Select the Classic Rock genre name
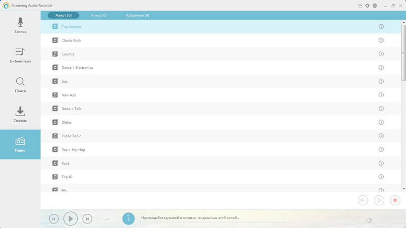406x228 pixels. 71,41
